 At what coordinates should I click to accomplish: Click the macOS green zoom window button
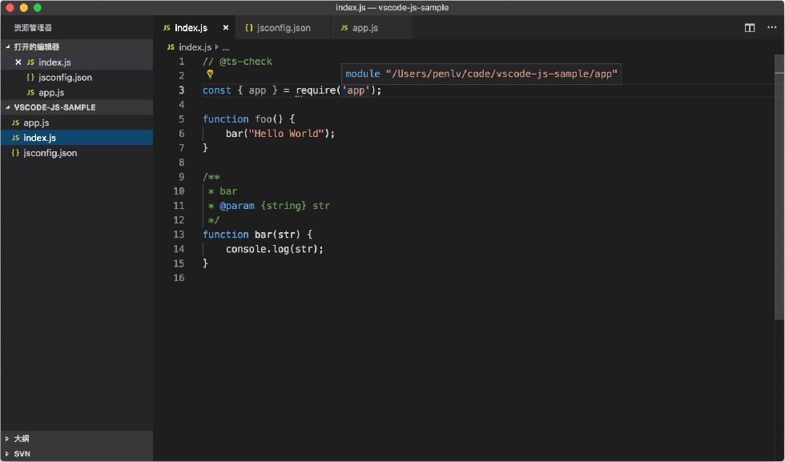point(37,7)
